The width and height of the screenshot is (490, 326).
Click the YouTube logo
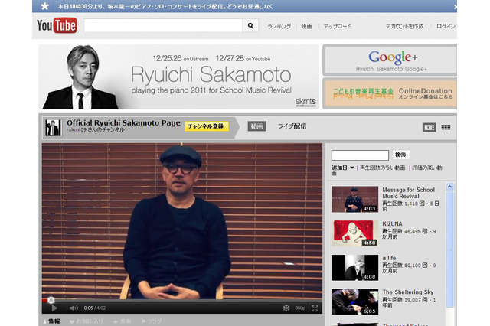coord(57,26)
